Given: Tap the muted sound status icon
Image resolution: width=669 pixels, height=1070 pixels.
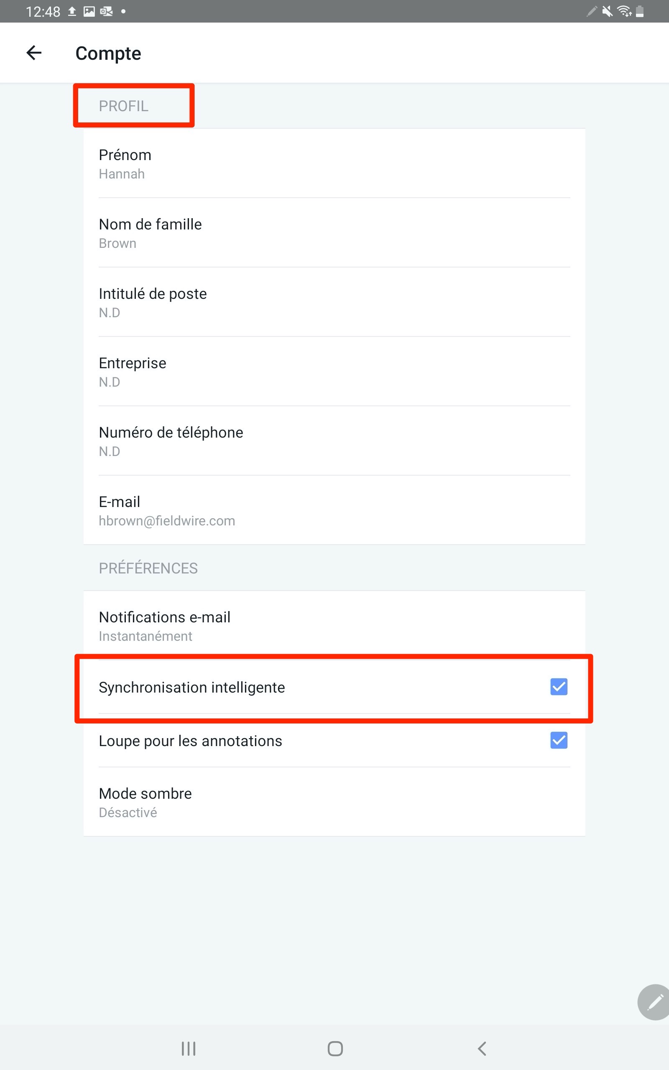Looking at the screenshot, I should pos(608,11).
